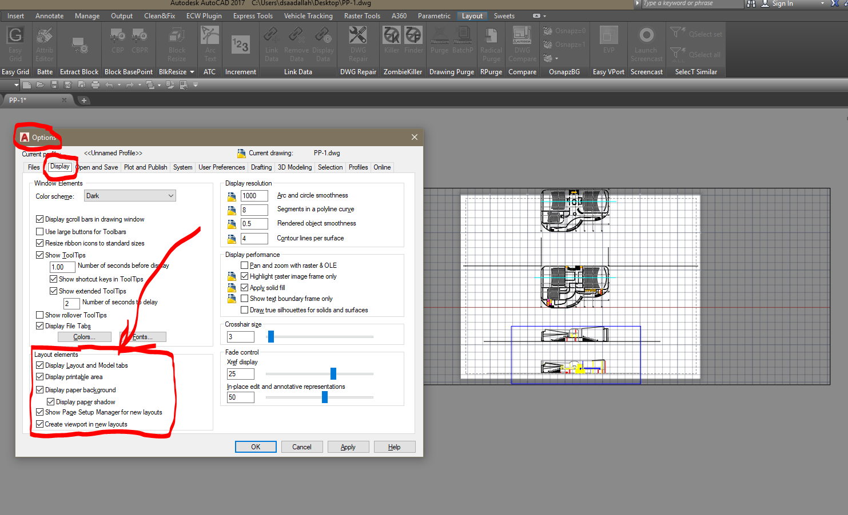The height and width of the screenshot is (515, 848).
Task: Expand the OsnapzBG icon dropdown arrow
Action: click(556, 58)
